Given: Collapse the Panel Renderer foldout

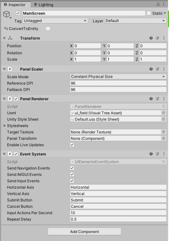Looking at the screenshot, I should pyautogui.click(x=4, y=99).
